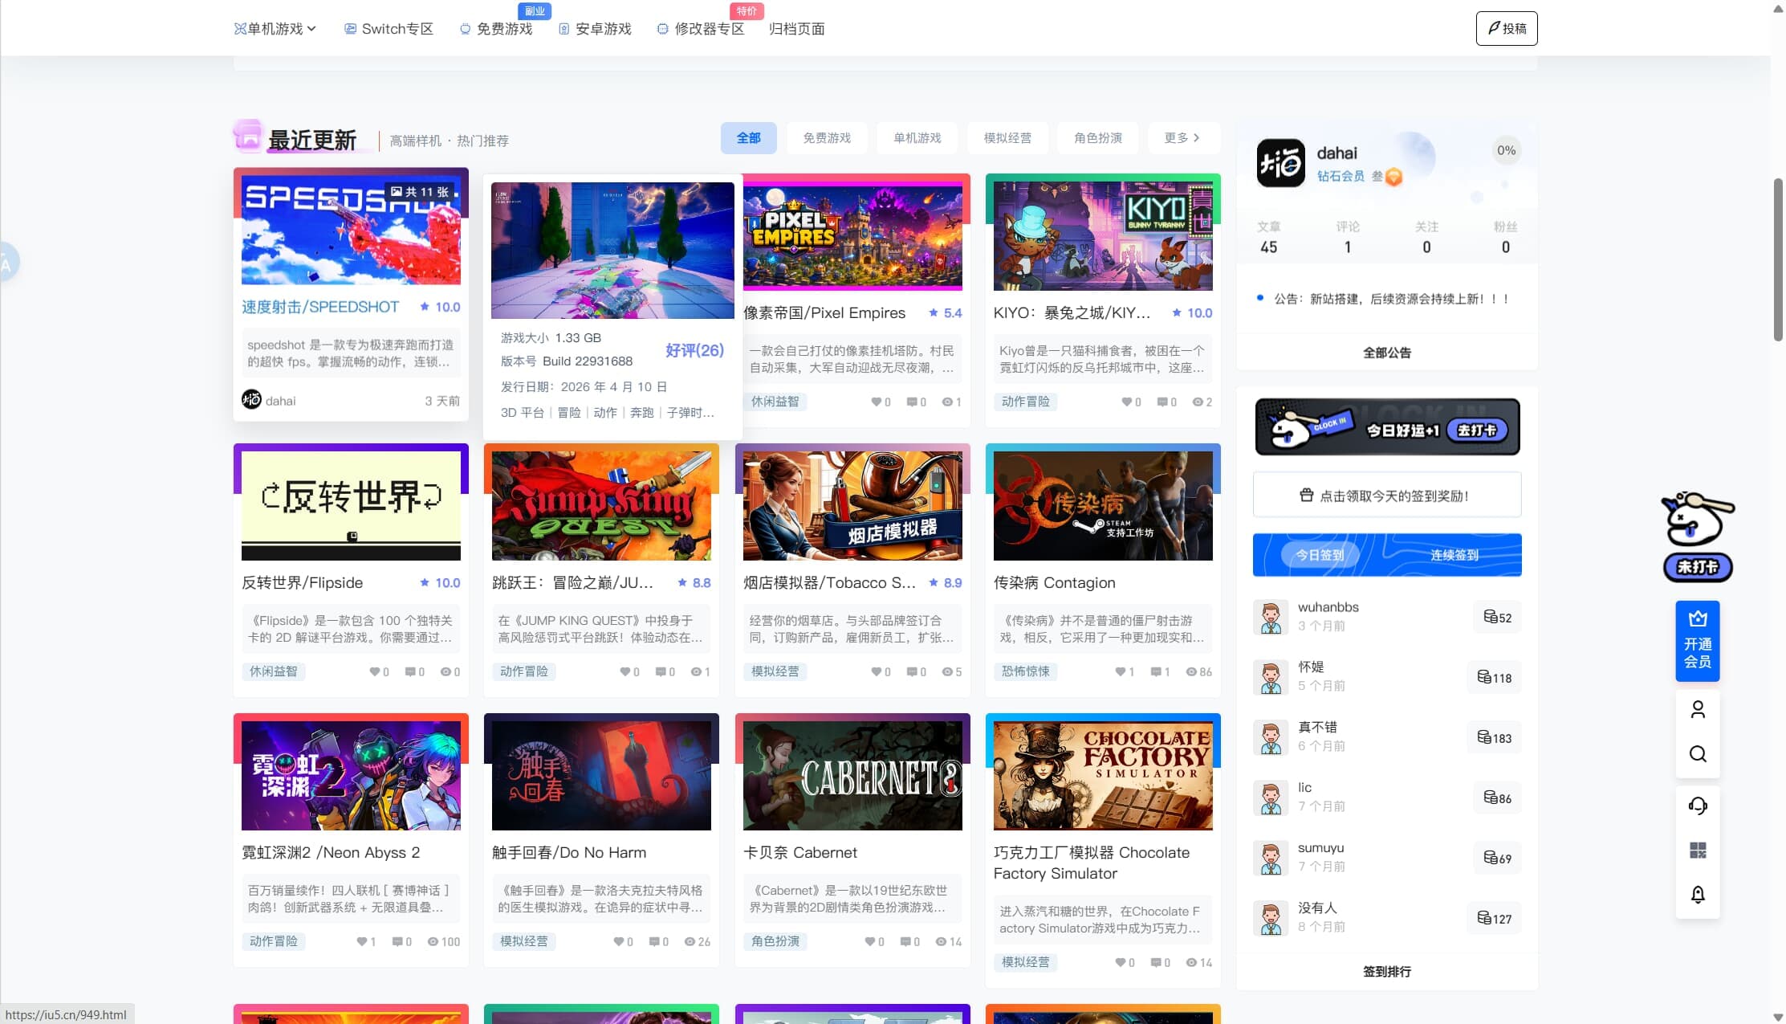
Task: Click the 未打卡 mascot icon
Action: click(1697, 536)
